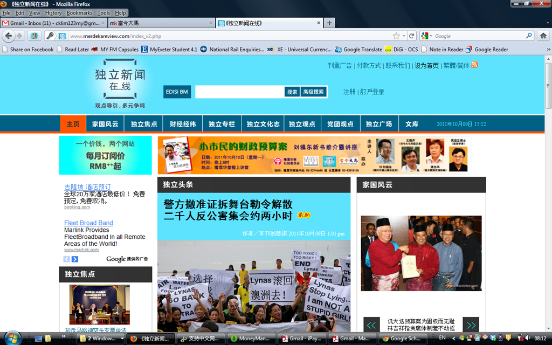The image size is (552, 345).
Task: Click the Windows Start orb
Action: click(13, 338)
